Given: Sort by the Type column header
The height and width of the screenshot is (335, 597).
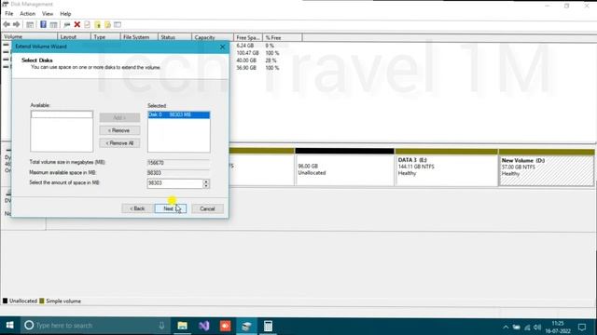Looking at the screenshot, I should pyautogui.click(x=105, y=37).
